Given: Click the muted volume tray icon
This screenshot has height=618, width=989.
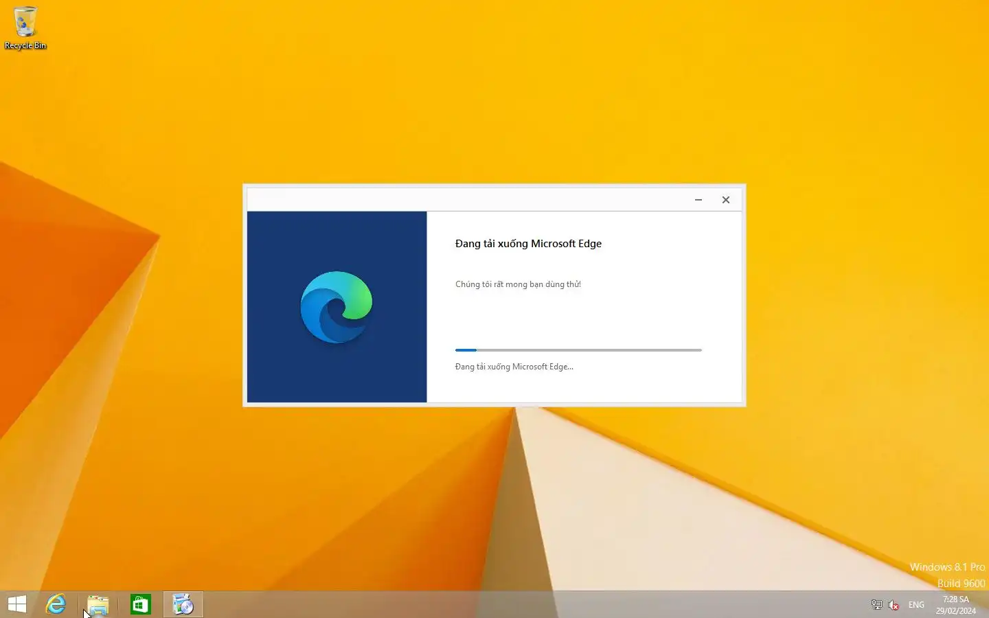Looking at the screenshot, I should (894, 605).
